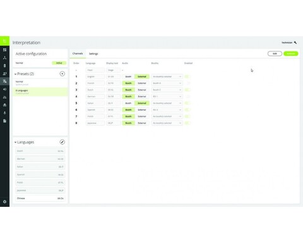Image resolution: width=303 pixels, height=243 pixels.
Task: Set channel 5 audio to Booth
Action: pos(128,103)
